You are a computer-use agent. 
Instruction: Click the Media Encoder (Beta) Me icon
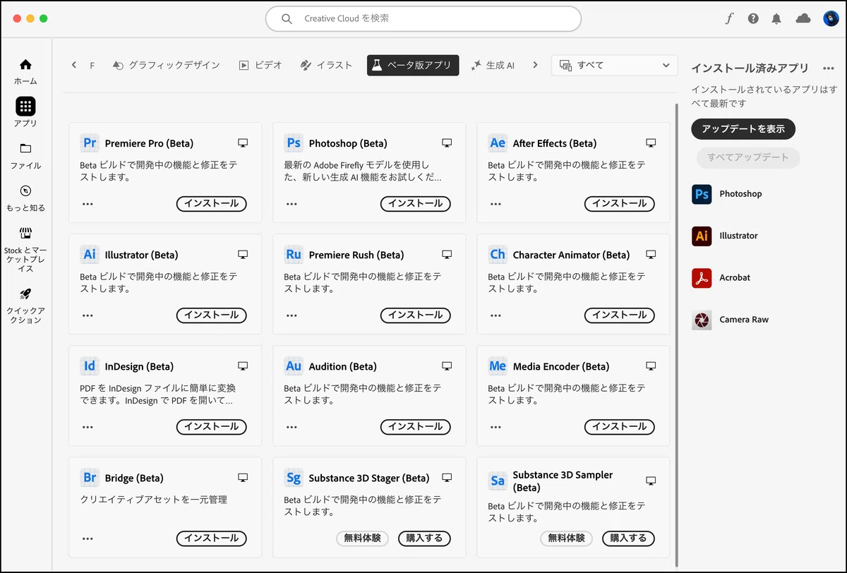tap(498, 366)
